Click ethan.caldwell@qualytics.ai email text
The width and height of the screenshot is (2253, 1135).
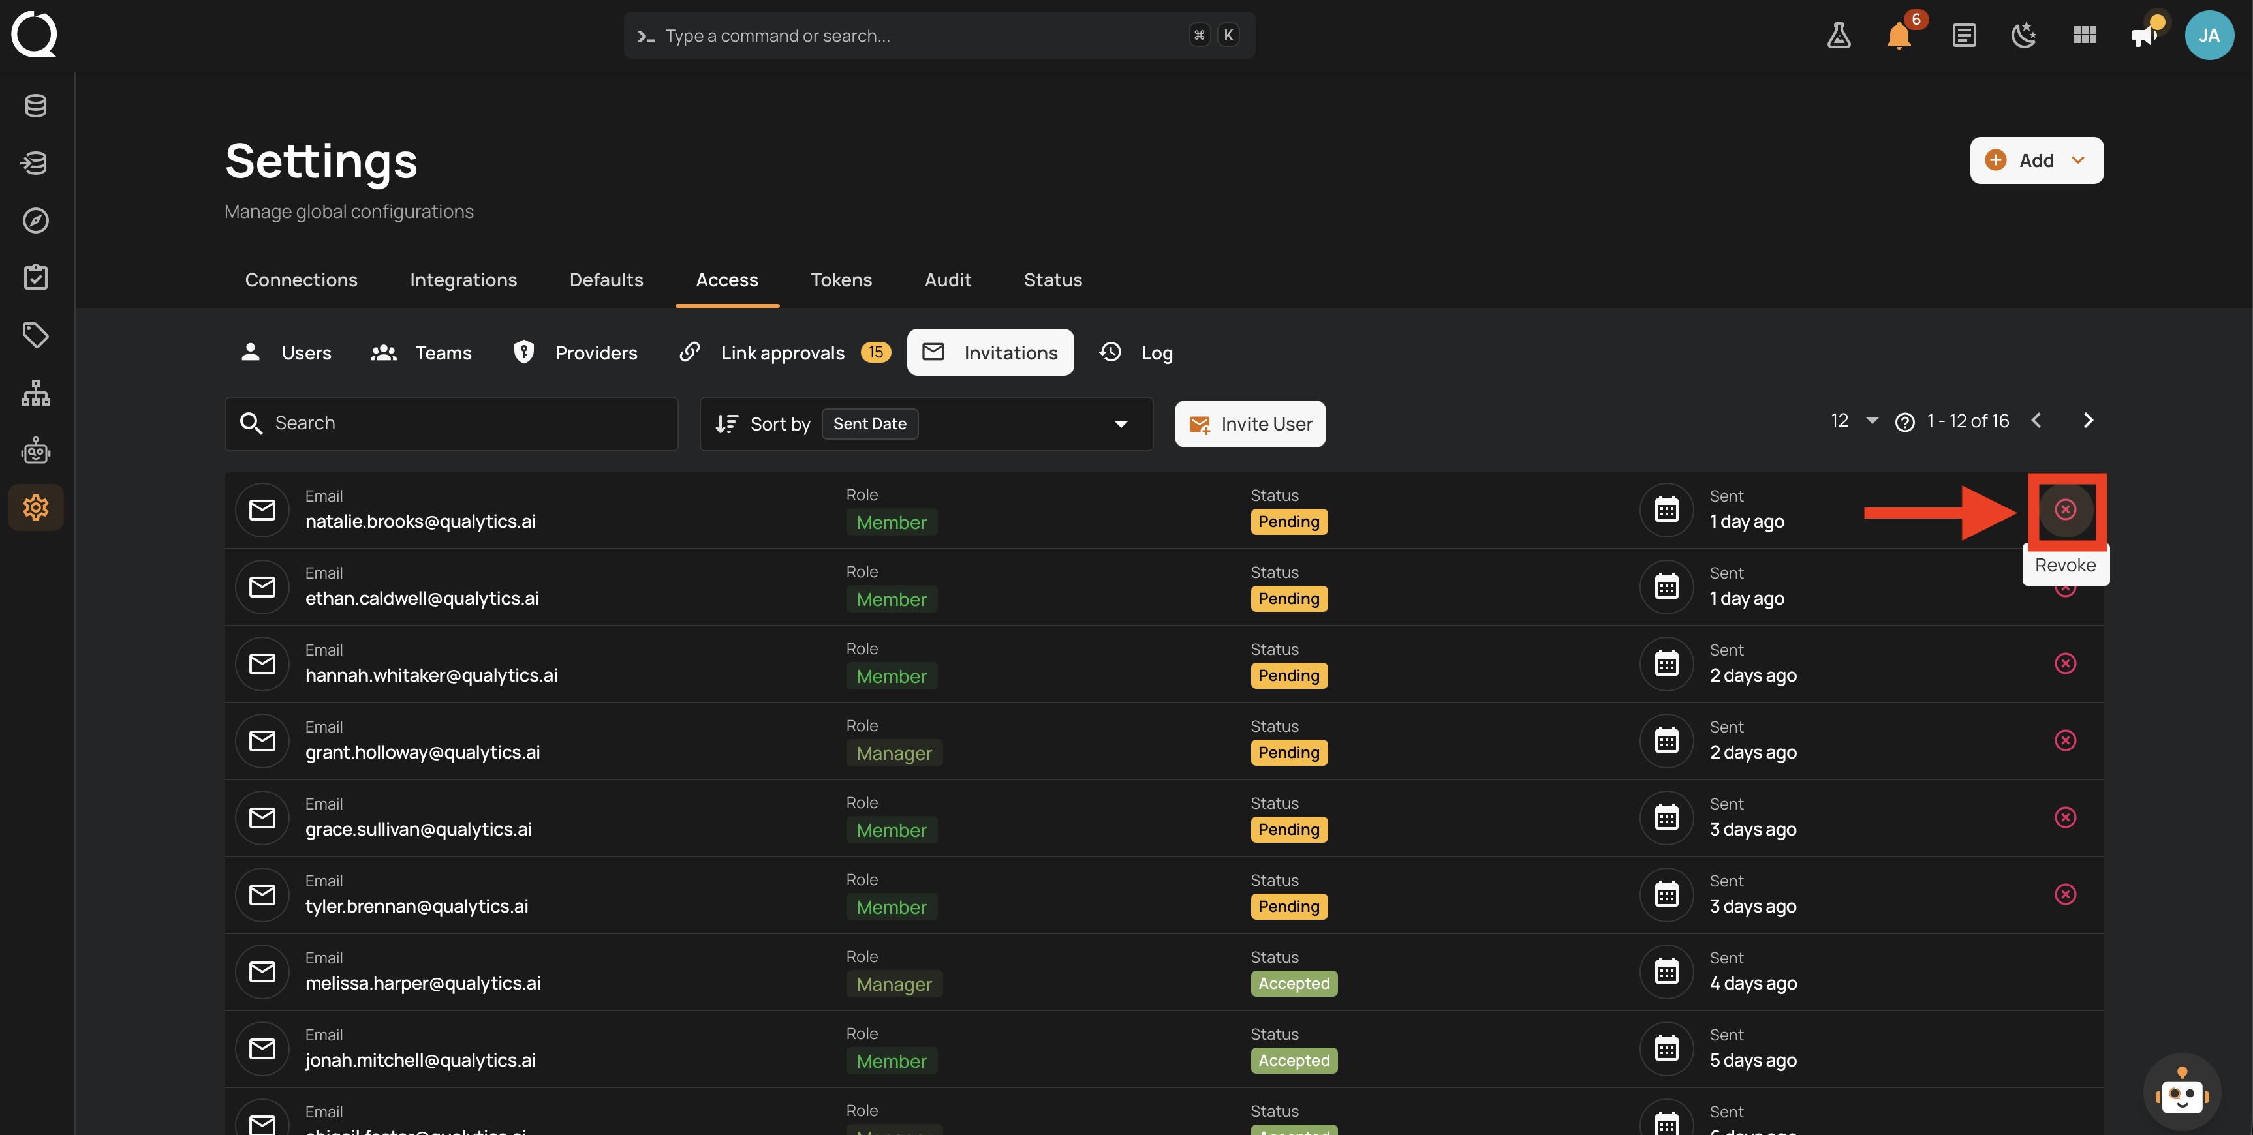pyautogui.click(x=422, y=598)
